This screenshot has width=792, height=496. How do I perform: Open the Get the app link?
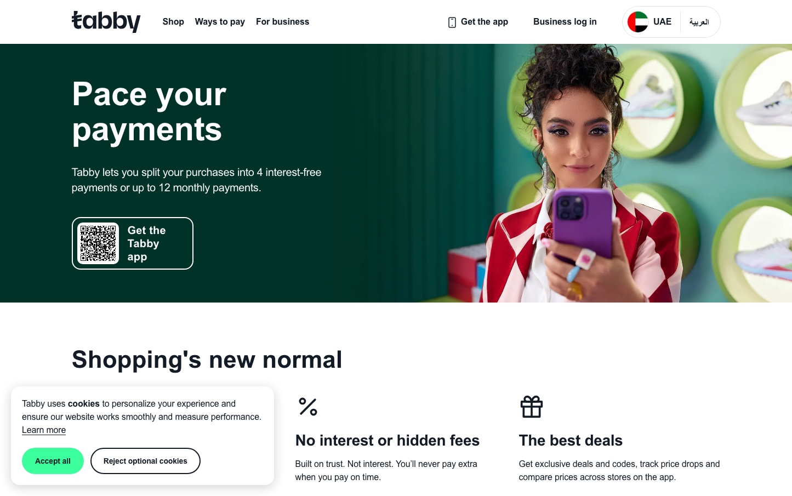(x=478, y=22)
